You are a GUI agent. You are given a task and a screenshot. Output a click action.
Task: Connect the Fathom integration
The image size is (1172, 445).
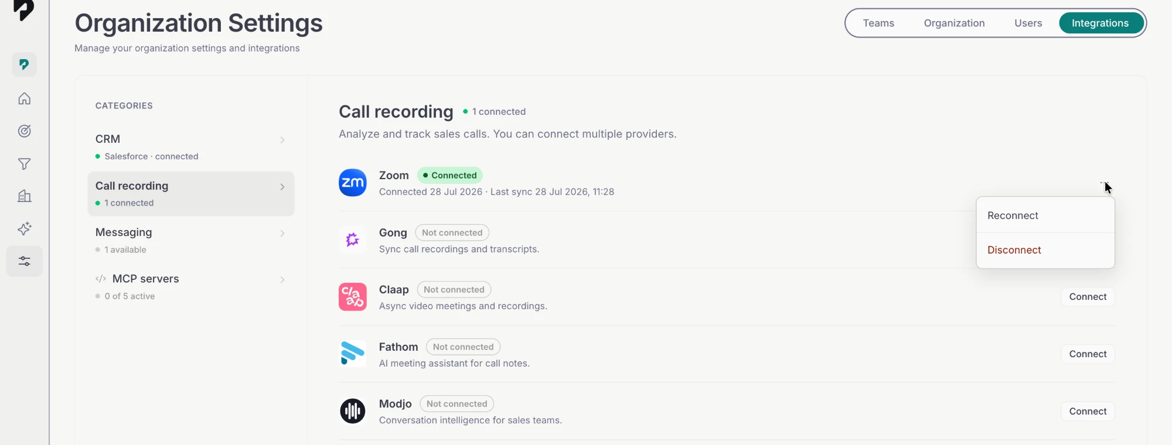click(1088, 354)
